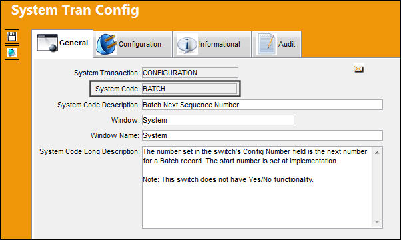
Task: Click the envelope mail icon
Action: [358, 69]
